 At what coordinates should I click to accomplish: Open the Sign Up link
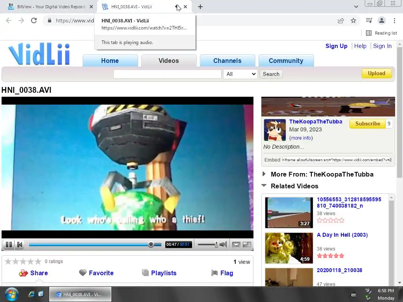pos(336,46)
